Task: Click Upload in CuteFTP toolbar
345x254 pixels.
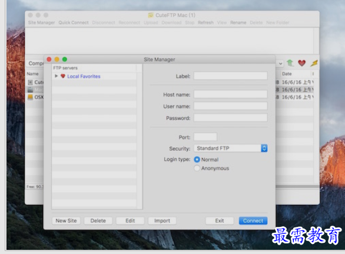Action: click(x=151, y=22)
